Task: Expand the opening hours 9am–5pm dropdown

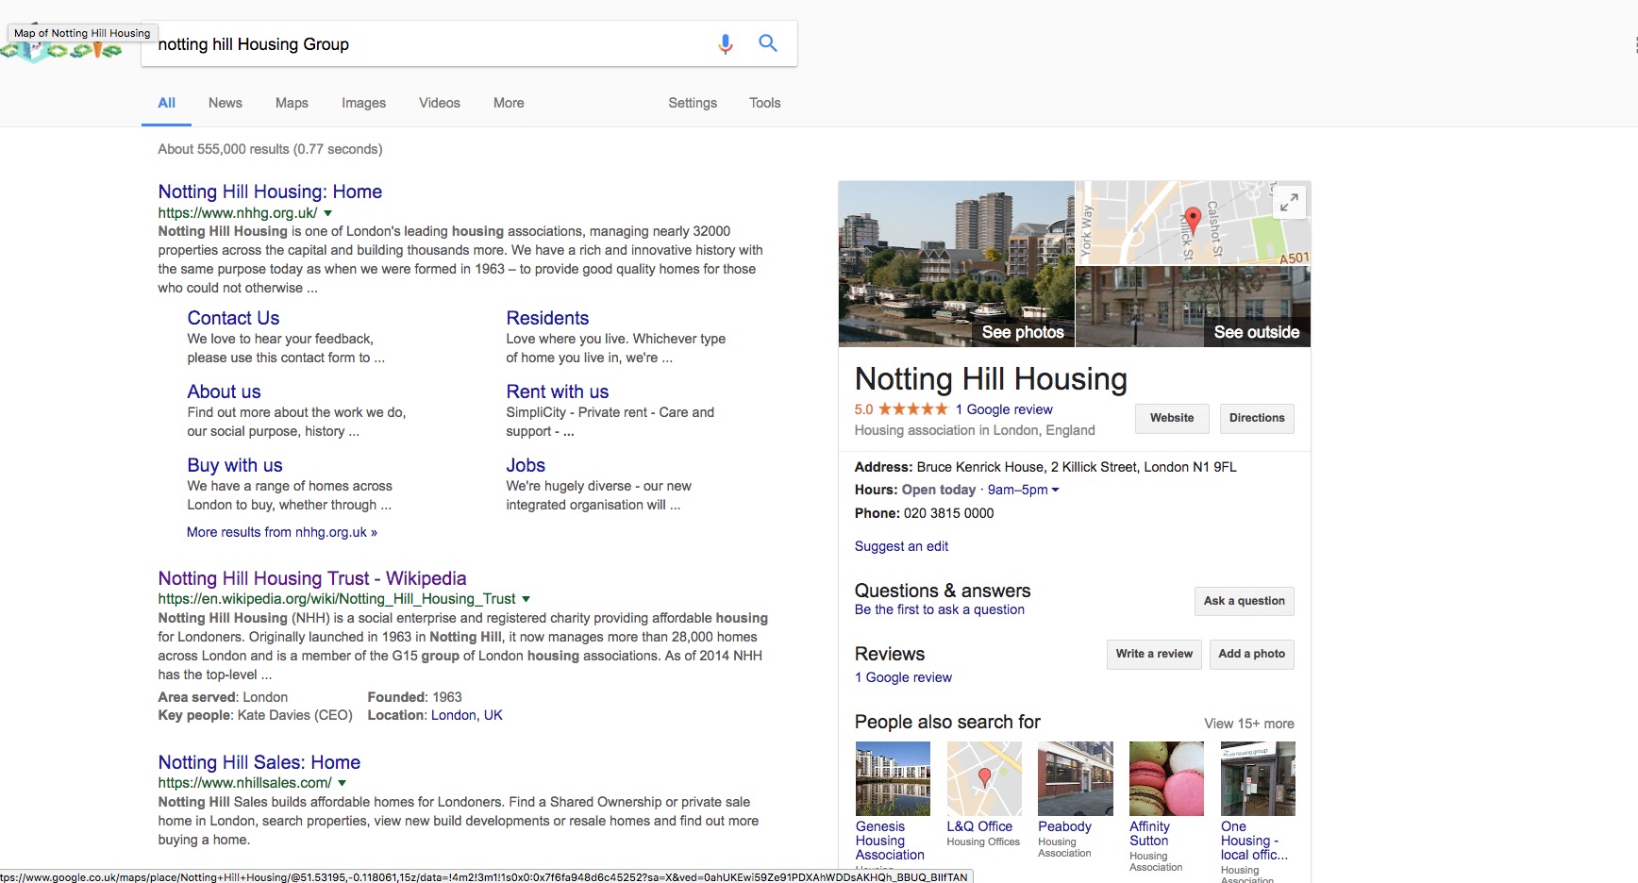Action: (1055, 490)
